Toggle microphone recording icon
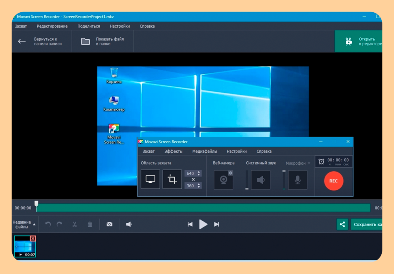394x274 pixels. point(297,180)
